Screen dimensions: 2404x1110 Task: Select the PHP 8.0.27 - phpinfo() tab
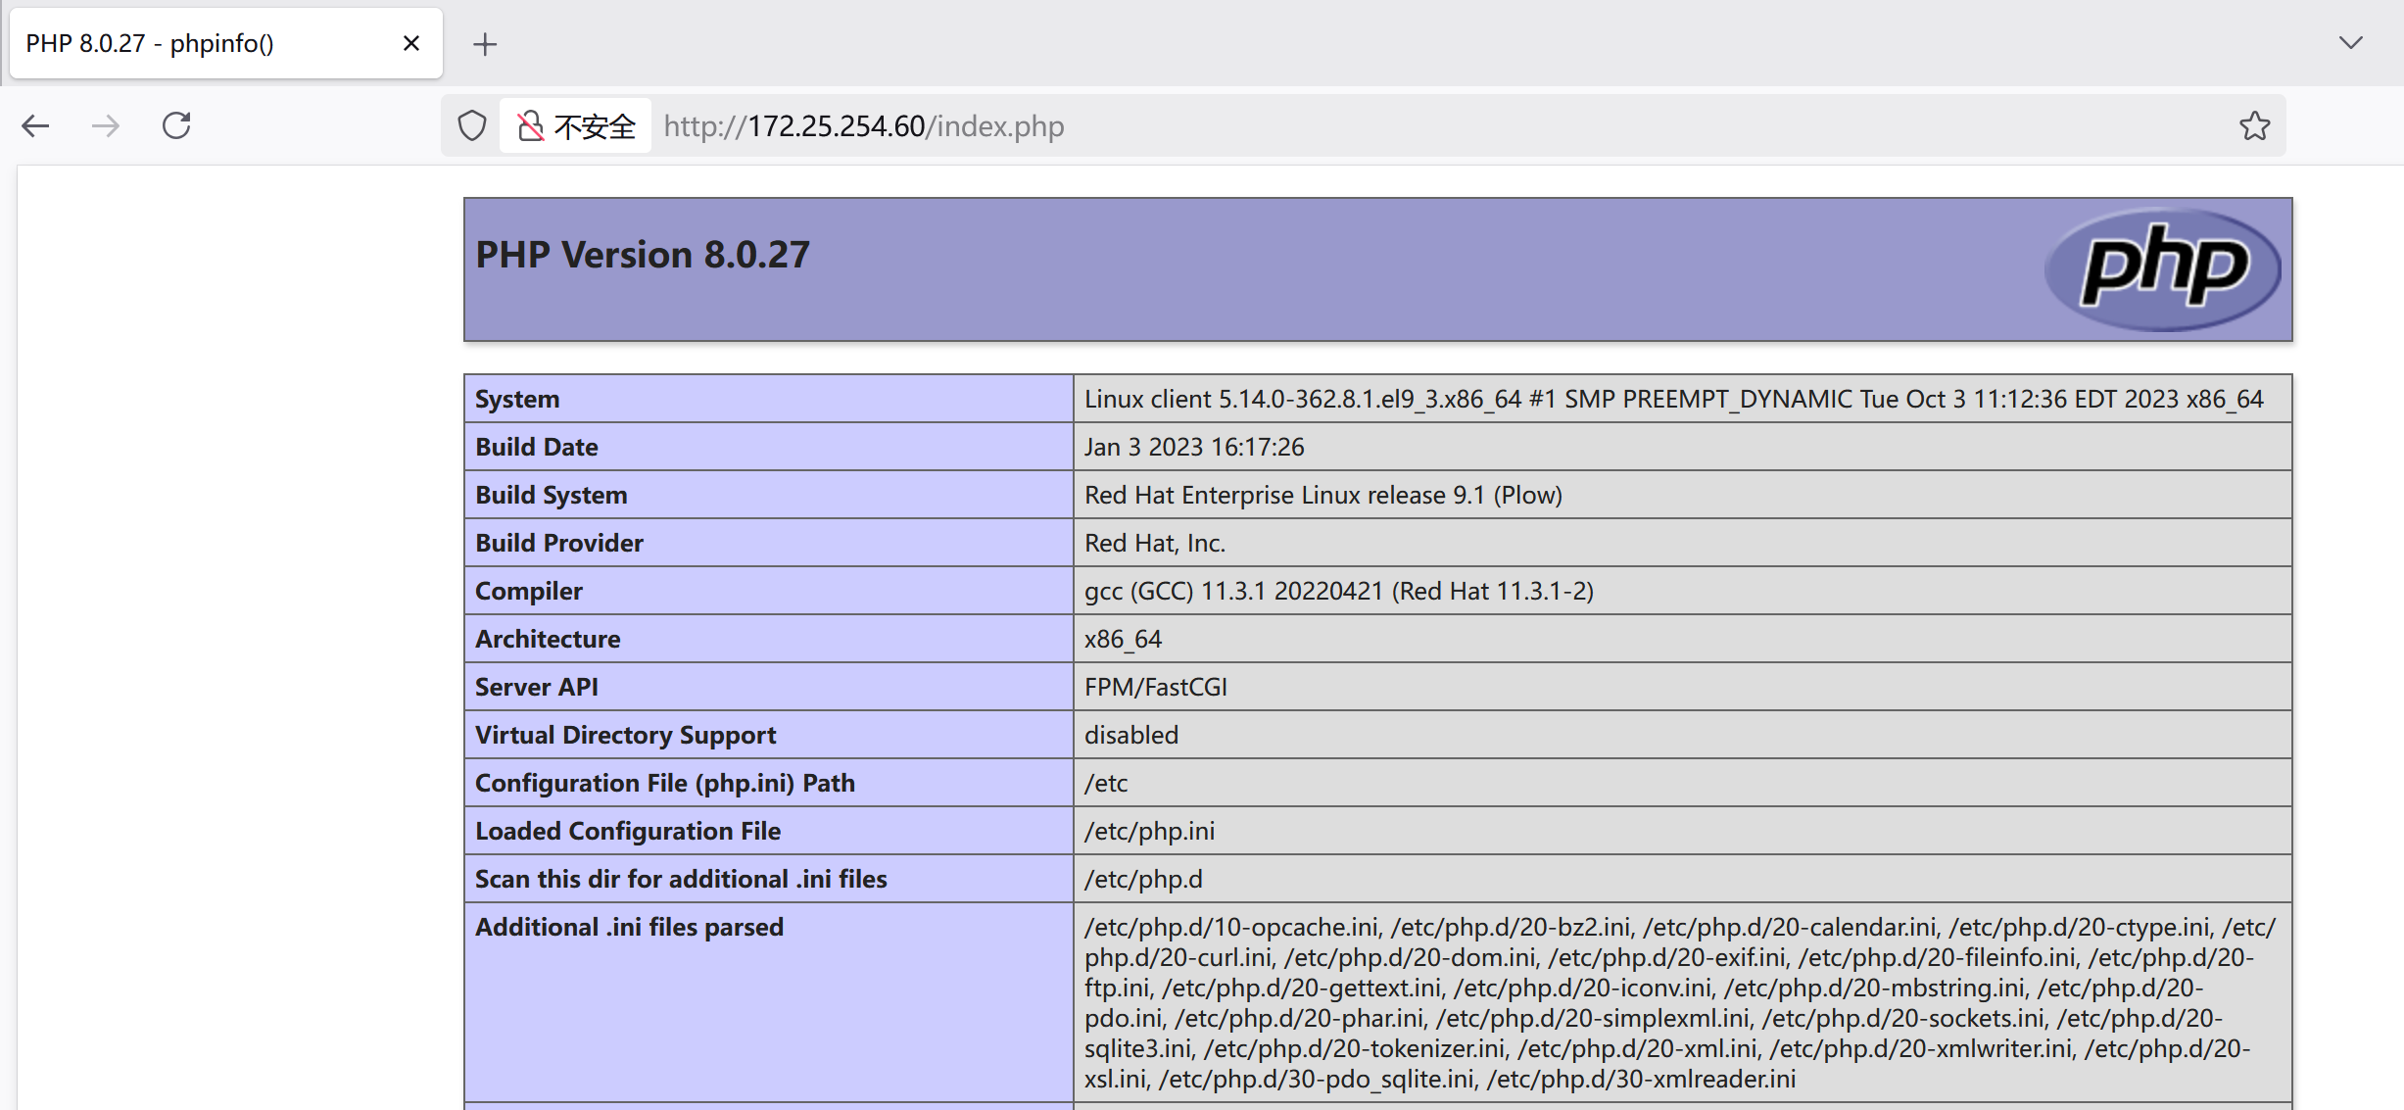pos(226,43)
